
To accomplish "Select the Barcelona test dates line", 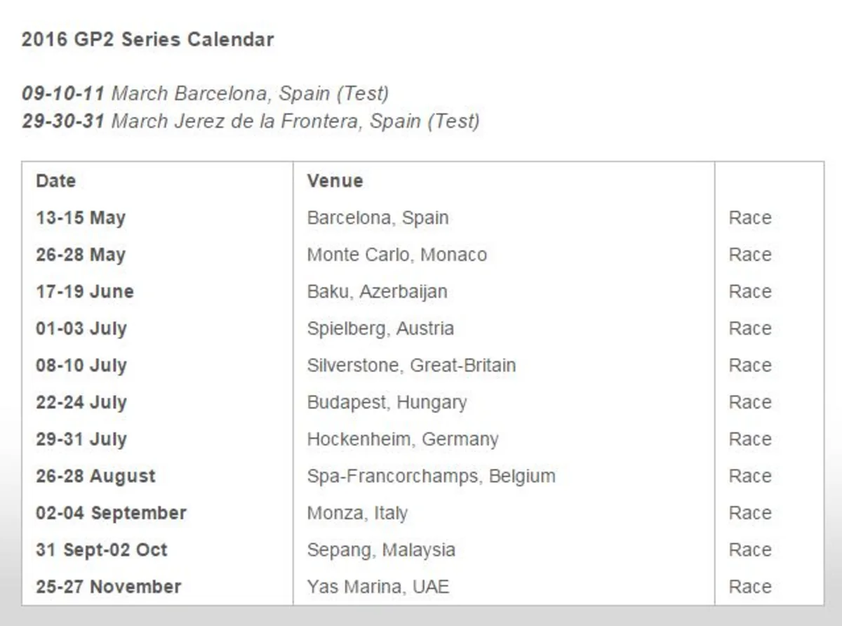I will click(205, 93).
